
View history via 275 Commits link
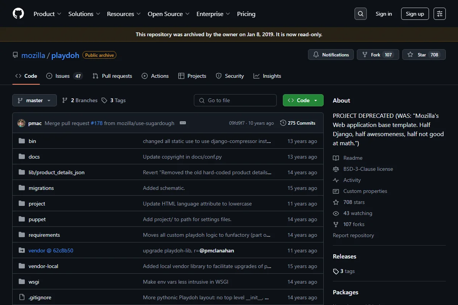point(298,123)
